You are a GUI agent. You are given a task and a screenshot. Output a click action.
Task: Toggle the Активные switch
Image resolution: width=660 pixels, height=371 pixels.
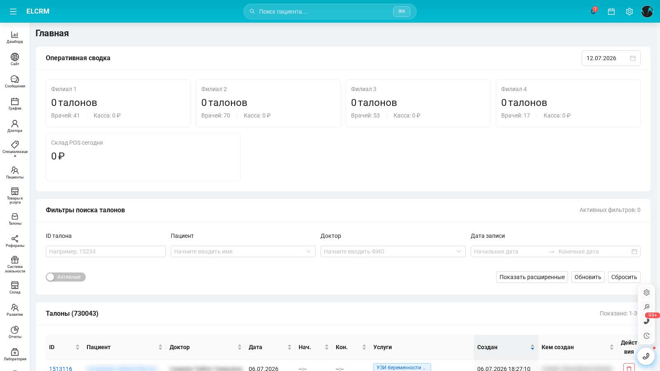[x=66, y=277]
